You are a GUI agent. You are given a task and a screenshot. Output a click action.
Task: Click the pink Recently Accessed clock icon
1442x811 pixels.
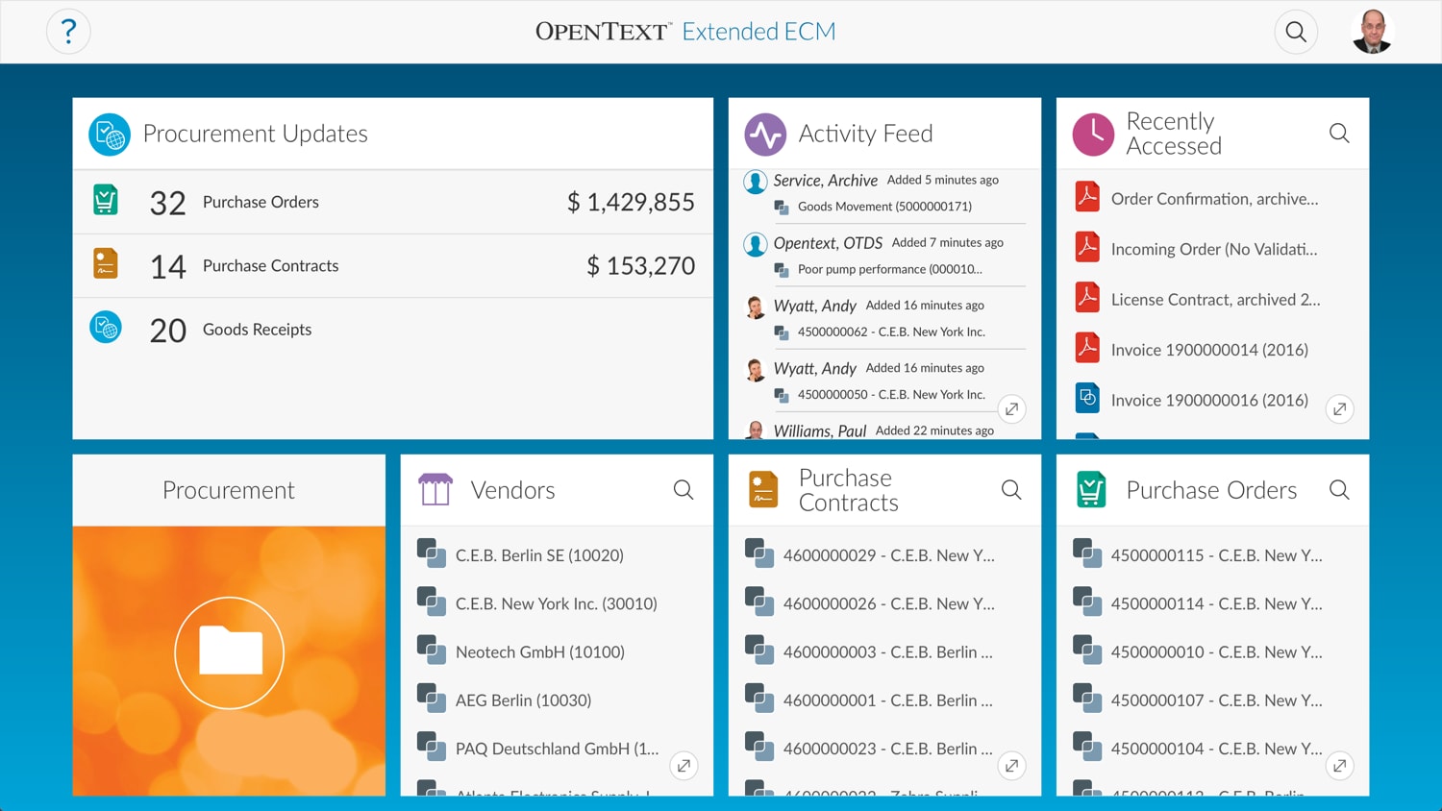[x=1092, y=134]
